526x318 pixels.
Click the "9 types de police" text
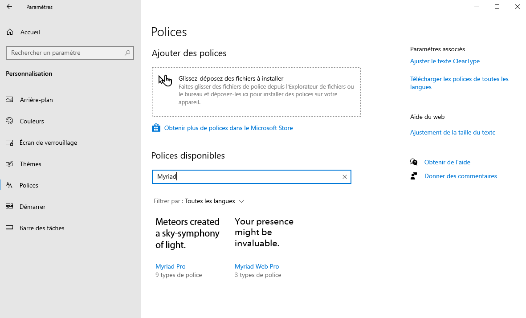coord(179,275)
